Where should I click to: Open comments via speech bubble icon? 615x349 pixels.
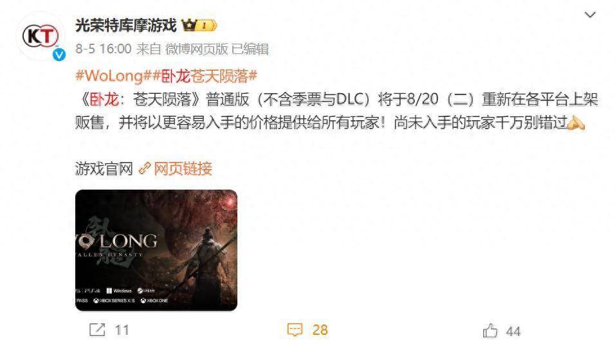(295, 330)
